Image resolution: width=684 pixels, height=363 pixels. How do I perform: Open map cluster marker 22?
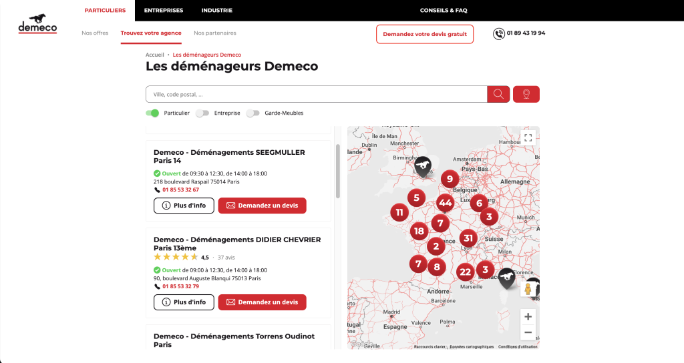pos(466,272)
